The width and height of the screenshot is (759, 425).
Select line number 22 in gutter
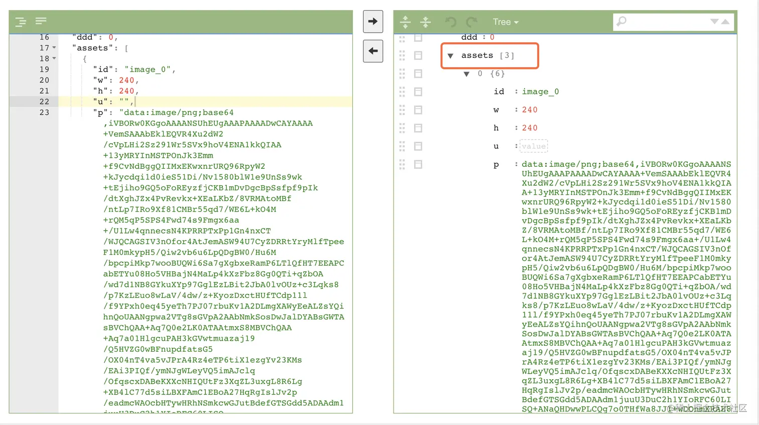tap(44, 101)
